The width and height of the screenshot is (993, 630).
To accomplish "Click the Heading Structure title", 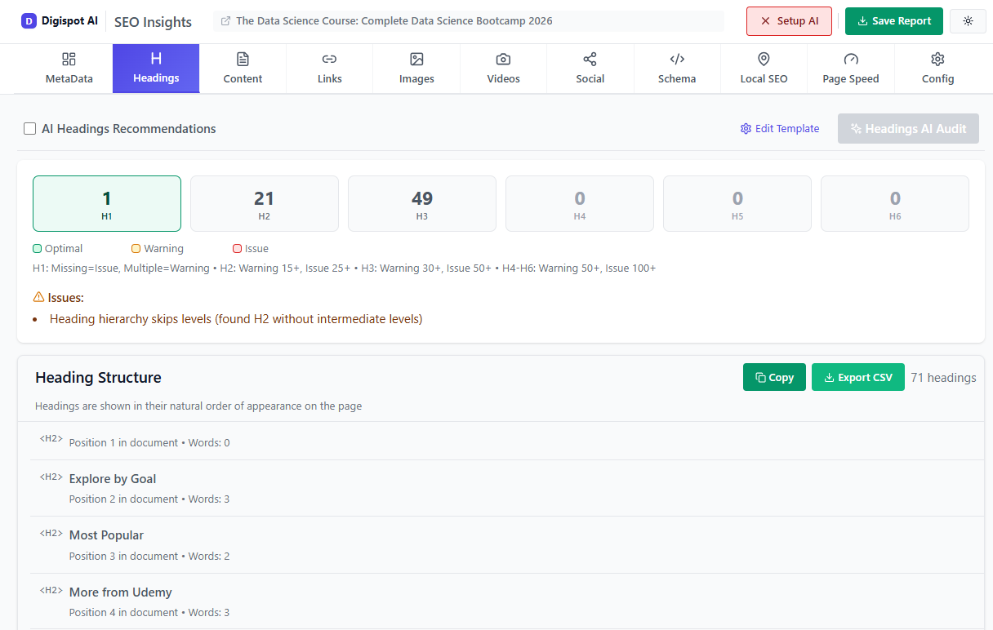I will click(98, 377).
